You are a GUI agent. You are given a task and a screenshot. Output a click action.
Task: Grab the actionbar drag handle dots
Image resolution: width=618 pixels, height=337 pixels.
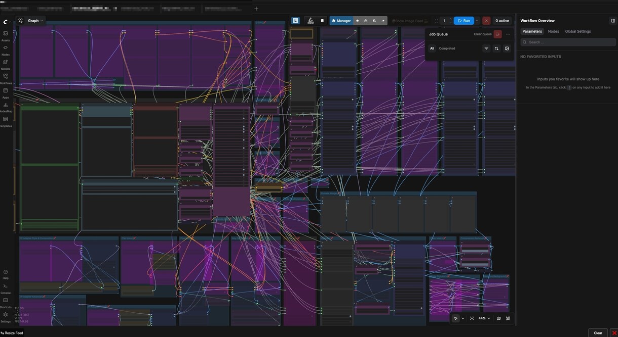436,21
